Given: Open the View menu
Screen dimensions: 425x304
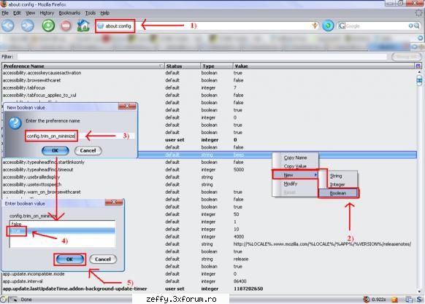Looking at the screenshot, I should tap(31, 12).
